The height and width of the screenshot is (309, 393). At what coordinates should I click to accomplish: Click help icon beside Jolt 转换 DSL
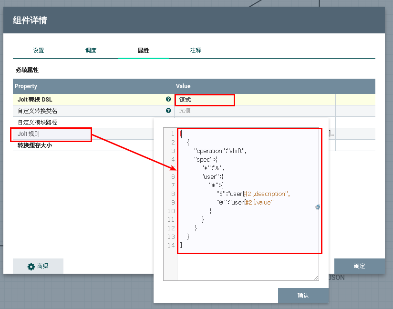coord(168,99)
